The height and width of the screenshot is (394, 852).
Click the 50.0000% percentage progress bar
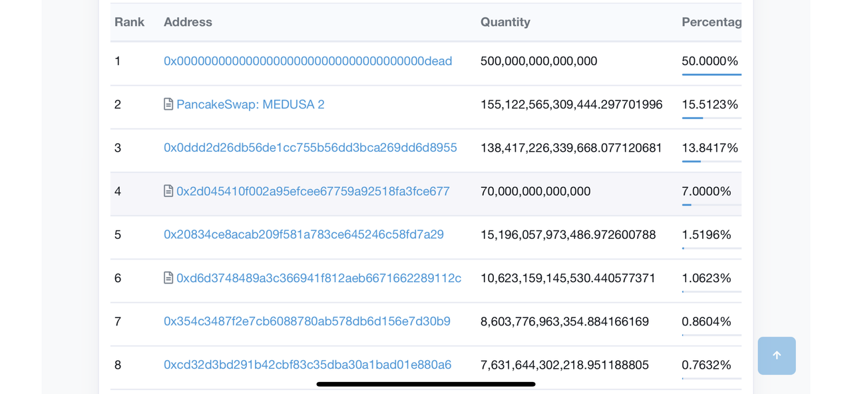(x=711, y=75)
